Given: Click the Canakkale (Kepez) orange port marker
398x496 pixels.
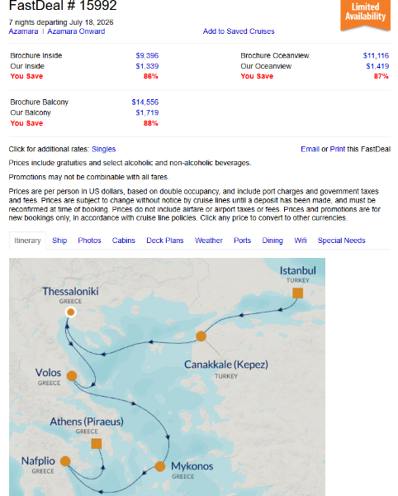Looking at the screenshot, I should [x=201, y=336].
